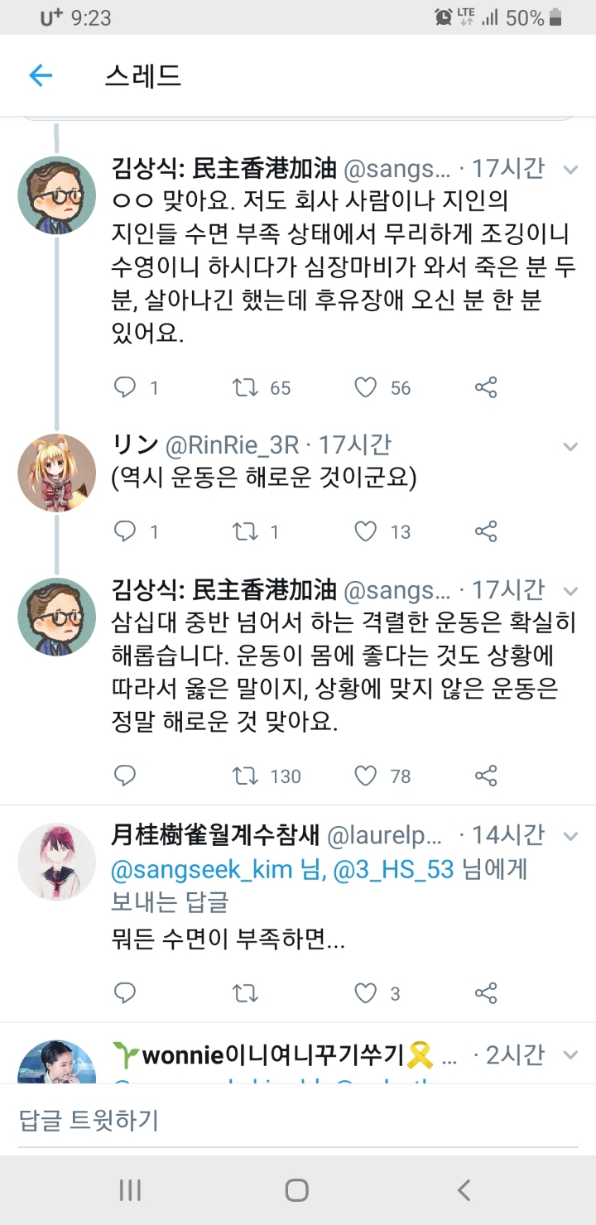
Task: Share RinRie_3R's tweet
Action: [x=486, y=531]
